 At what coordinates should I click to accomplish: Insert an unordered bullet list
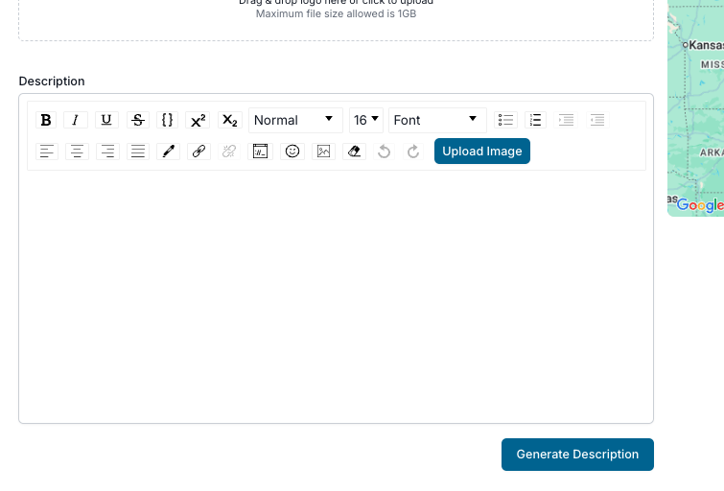(x=505, y=120)
